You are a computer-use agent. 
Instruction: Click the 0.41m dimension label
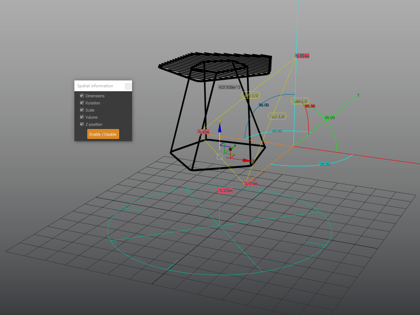tap(203, 132)
